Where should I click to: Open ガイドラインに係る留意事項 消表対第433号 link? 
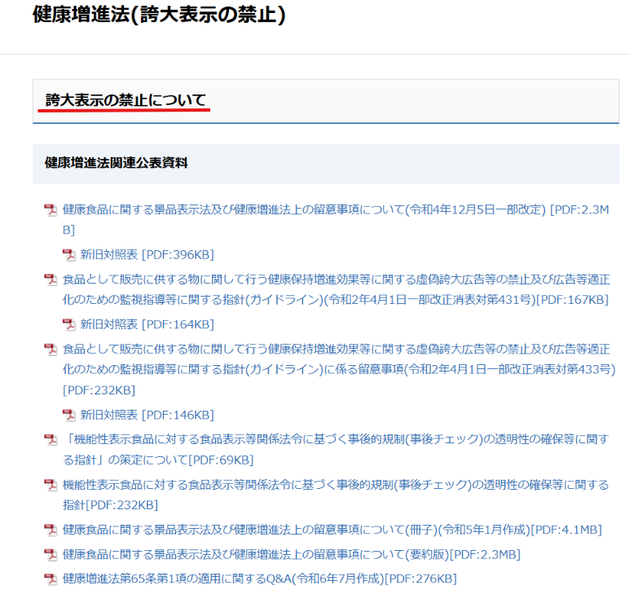(339, 370)
